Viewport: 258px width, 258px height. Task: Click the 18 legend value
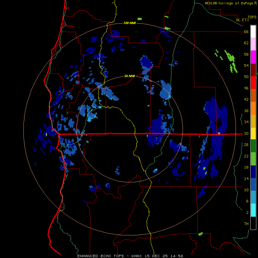(246, 167)
